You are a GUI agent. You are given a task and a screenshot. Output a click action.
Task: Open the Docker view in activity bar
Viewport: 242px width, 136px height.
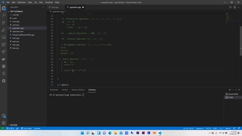[3, 59]
